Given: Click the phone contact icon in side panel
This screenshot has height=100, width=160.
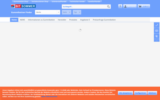Looking at the screenshot, I should pyautogui.click(x=157, y=25).
